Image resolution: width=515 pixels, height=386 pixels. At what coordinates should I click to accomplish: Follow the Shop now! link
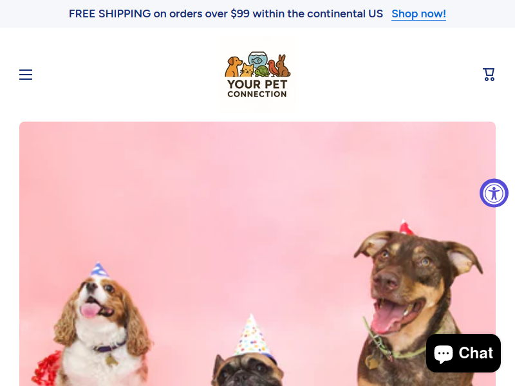point(419,14)
